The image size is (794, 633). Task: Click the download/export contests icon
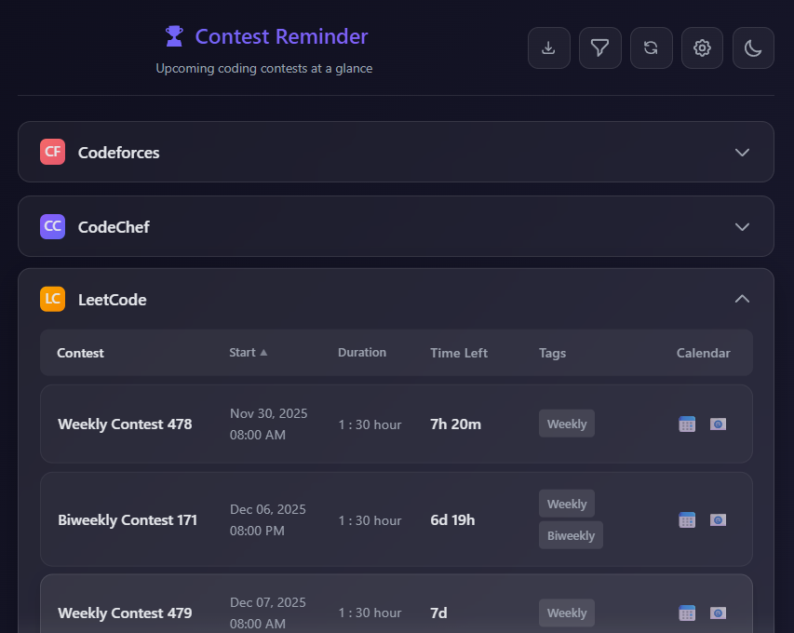(548, 47)
